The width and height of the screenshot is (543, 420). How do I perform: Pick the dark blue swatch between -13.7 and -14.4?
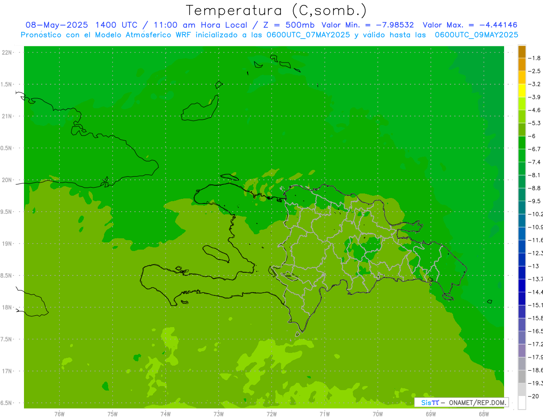point(522,285)
